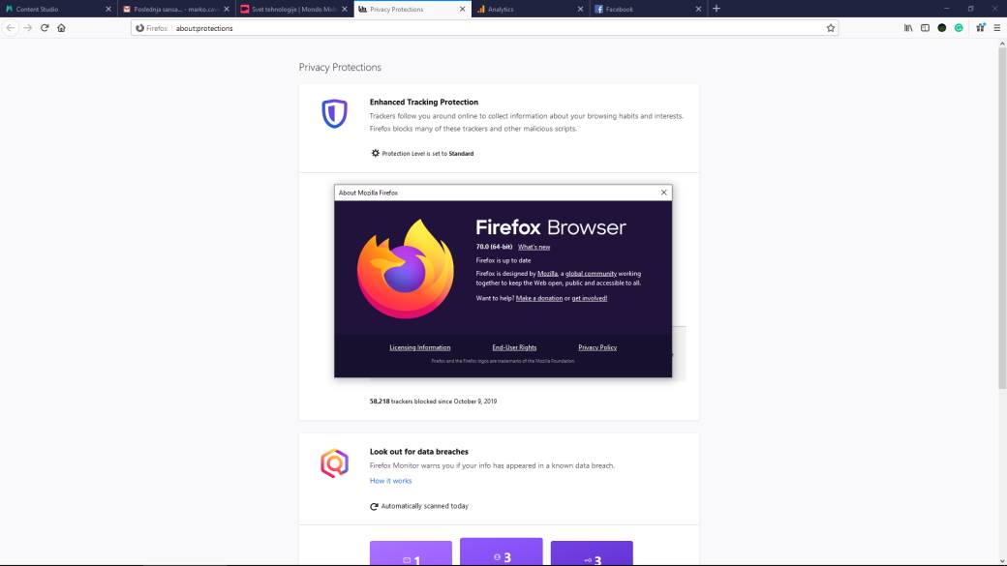Screen dimensions: 1007x566
Task: Click the gift-shaped What's New toolbar icon
Action: pos(982,28)
